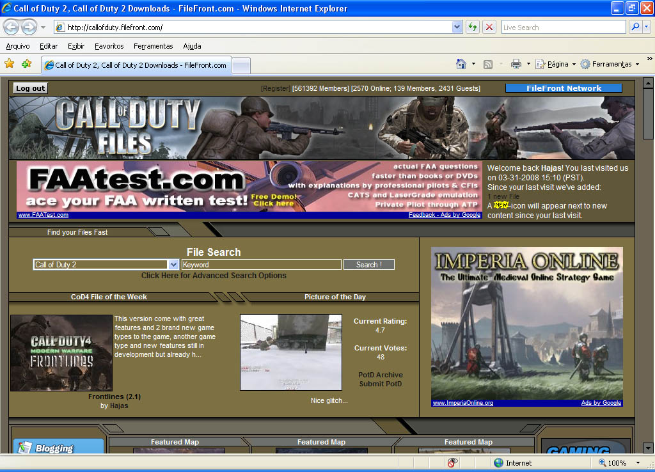655x472 pixels.
Task: Click the Print icon
Action: pos(516,64)
